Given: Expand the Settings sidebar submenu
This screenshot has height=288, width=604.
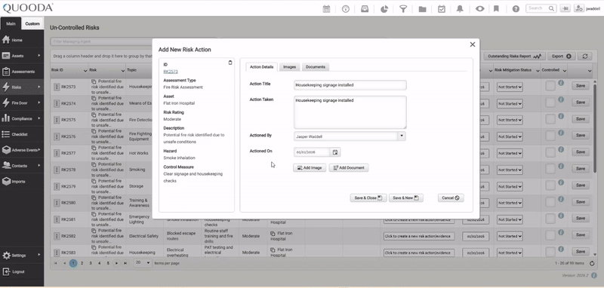Looking at the screenshot, I should (x=39, y=256).
